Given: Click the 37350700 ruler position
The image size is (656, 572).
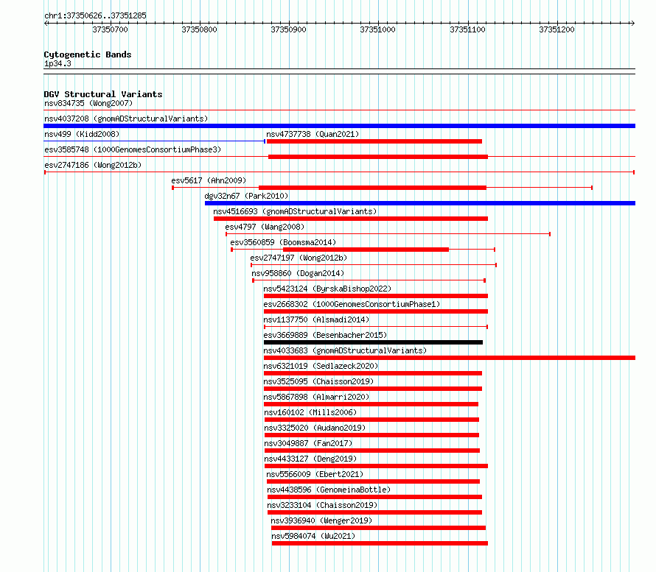Looking at the screenshot, I should tap(110, 29).
